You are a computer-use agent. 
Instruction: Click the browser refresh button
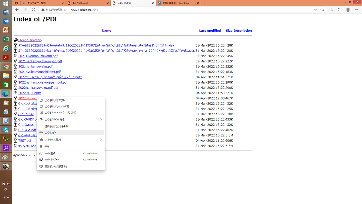pos(33,10)
